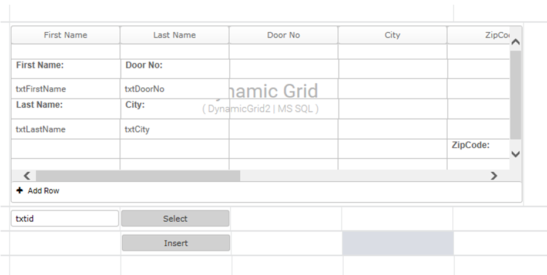Click the Add Row link
The height and width of the screenshot is (275, 547).
tap(43, 191)
